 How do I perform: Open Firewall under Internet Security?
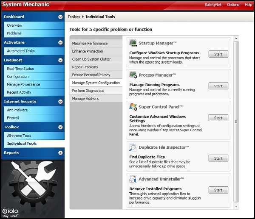click(34, 118)
